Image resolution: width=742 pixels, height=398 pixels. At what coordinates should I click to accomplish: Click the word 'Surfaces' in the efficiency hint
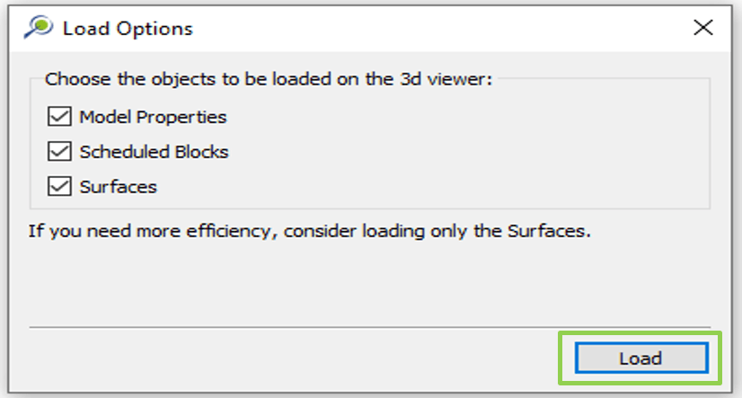550,231
